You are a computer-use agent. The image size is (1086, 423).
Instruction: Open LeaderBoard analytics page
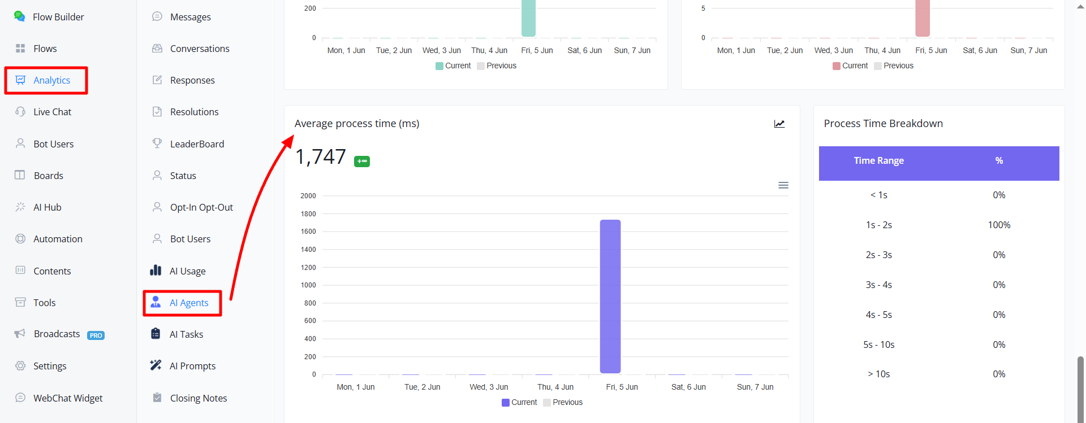tap(197, 144)
